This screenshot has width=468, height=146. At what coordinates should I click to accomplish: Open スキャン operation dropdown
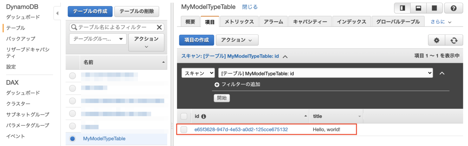[x=198, y=73]
